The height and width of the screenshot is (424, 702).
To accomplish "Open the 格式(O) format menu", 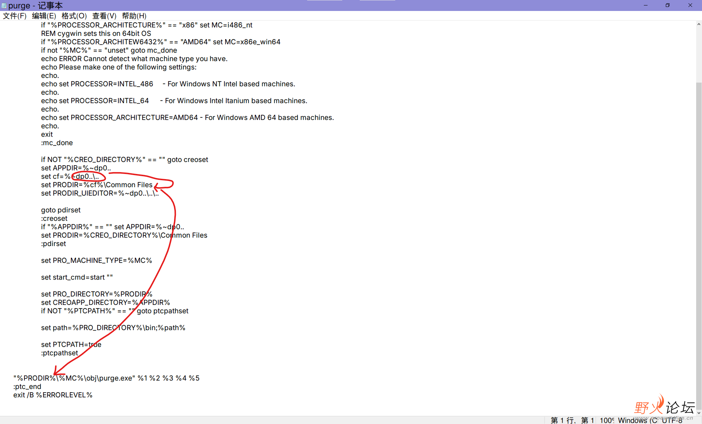I will pos(74,16).
